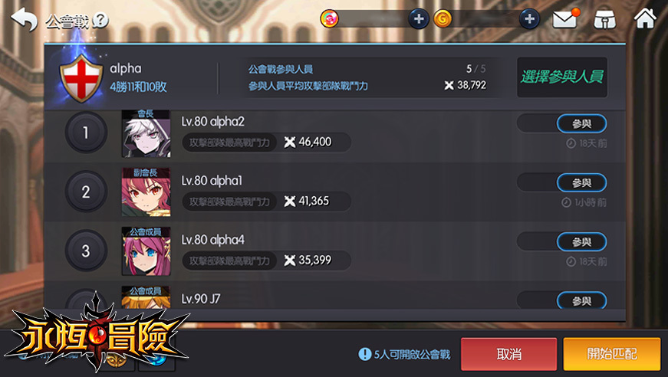Return to the home screen icon
668x377 pixels.
coord(645,18)
